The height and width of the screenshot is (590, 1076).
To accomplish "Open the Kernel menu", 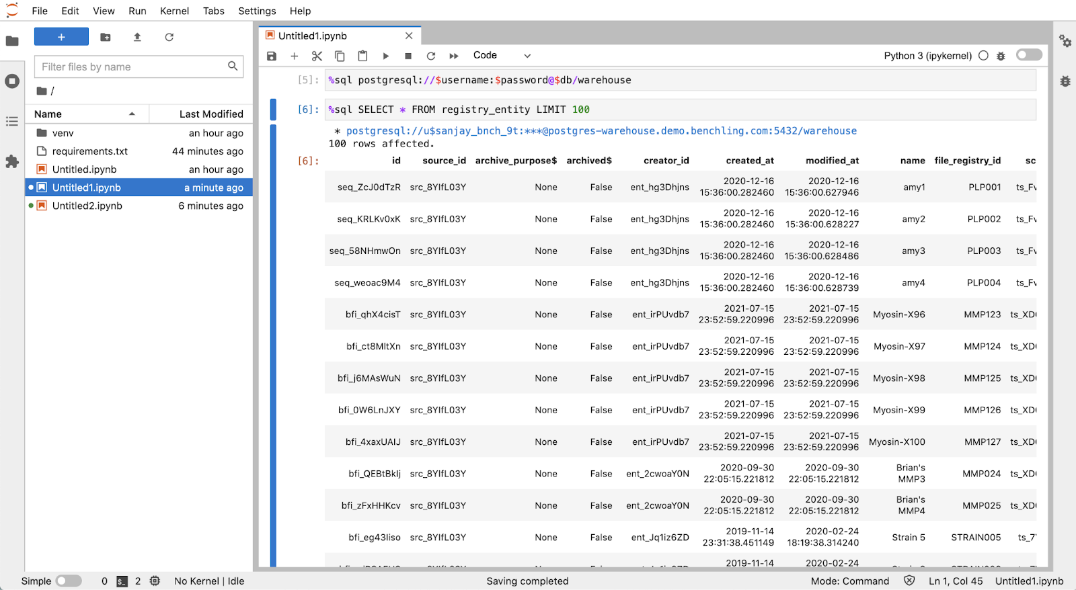I will click(174, 11).
